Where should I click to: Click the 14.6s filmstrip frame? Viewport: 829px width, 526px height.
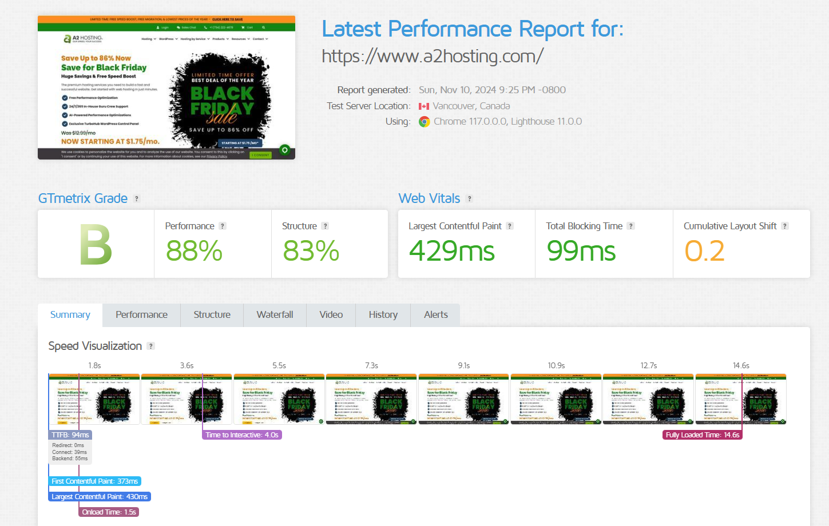741,399
